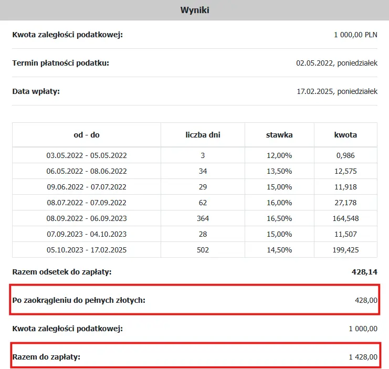Click the liczba dni column header
Screen dimensions: 389x369
pos(203,135)
